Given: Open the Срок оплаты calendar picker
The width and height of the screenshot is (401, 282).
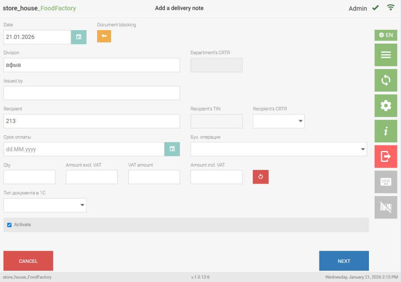Looking at the screenshot, I should [172, 149].
